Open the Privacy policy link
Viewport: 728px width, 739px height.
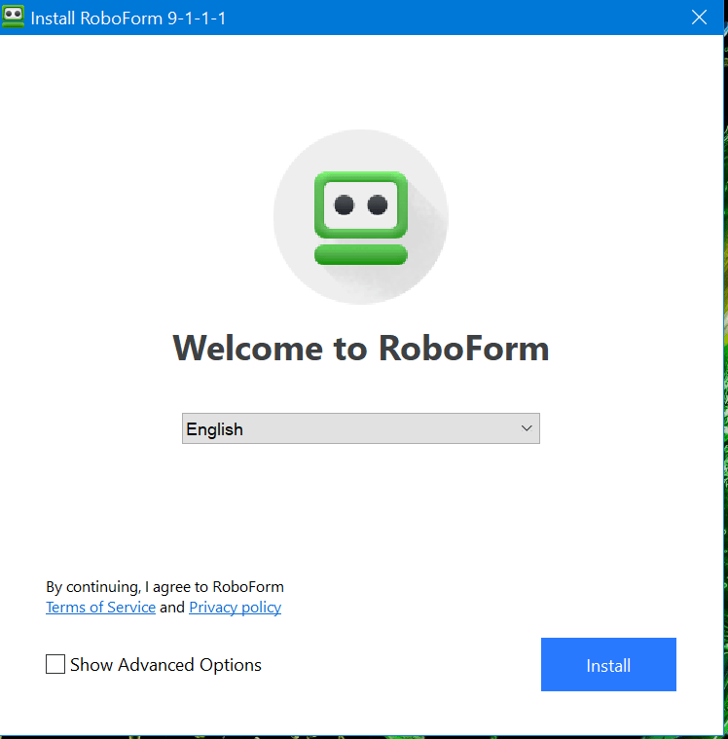236,607
